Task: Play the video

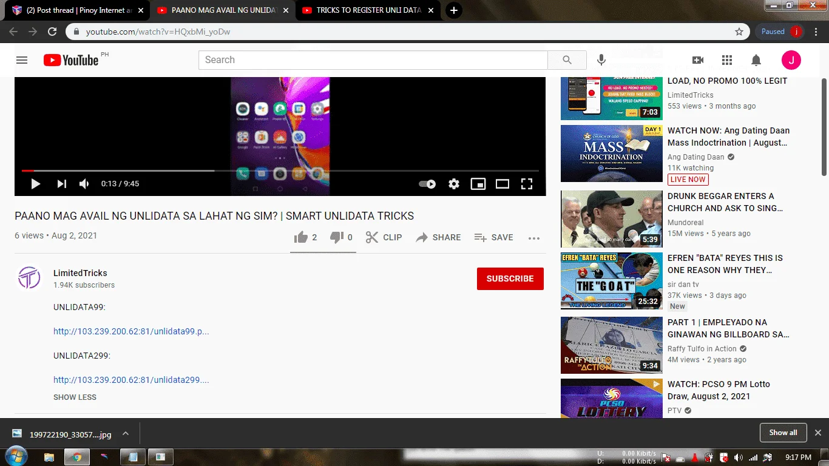Action: pyautogui.click(x=36, y=184)
